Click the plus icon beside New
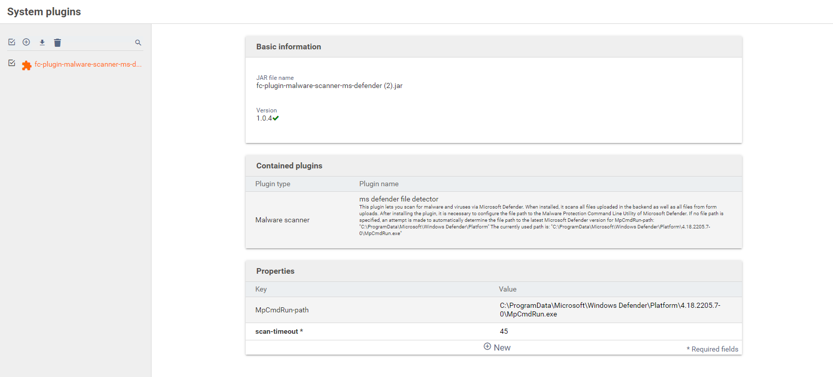The image size is (833, 377). [487, 346]
